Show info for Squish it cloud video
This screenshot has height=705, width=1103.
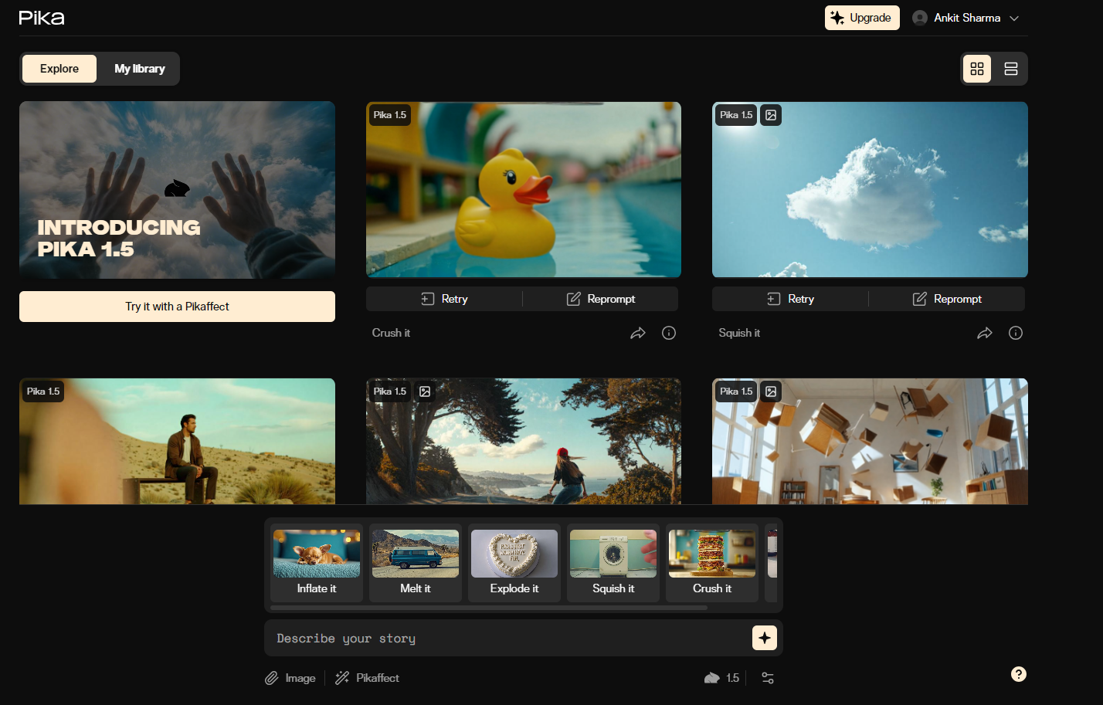(x=1015, y=333)
